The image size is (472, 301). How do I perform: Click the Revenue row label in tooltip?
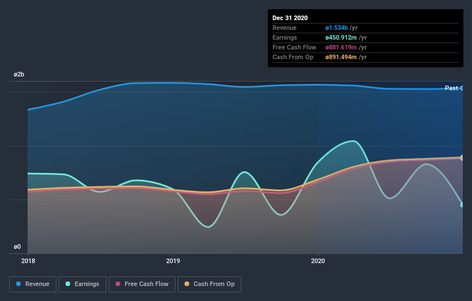tap(285, 28)
